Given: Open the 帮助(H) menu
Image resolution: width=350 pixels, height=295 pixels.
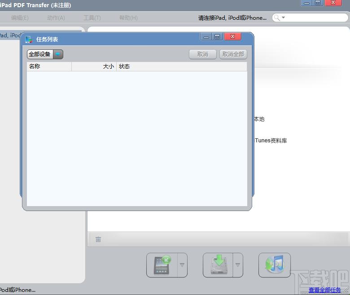Looking at the screenshot, I should point(128,18).
